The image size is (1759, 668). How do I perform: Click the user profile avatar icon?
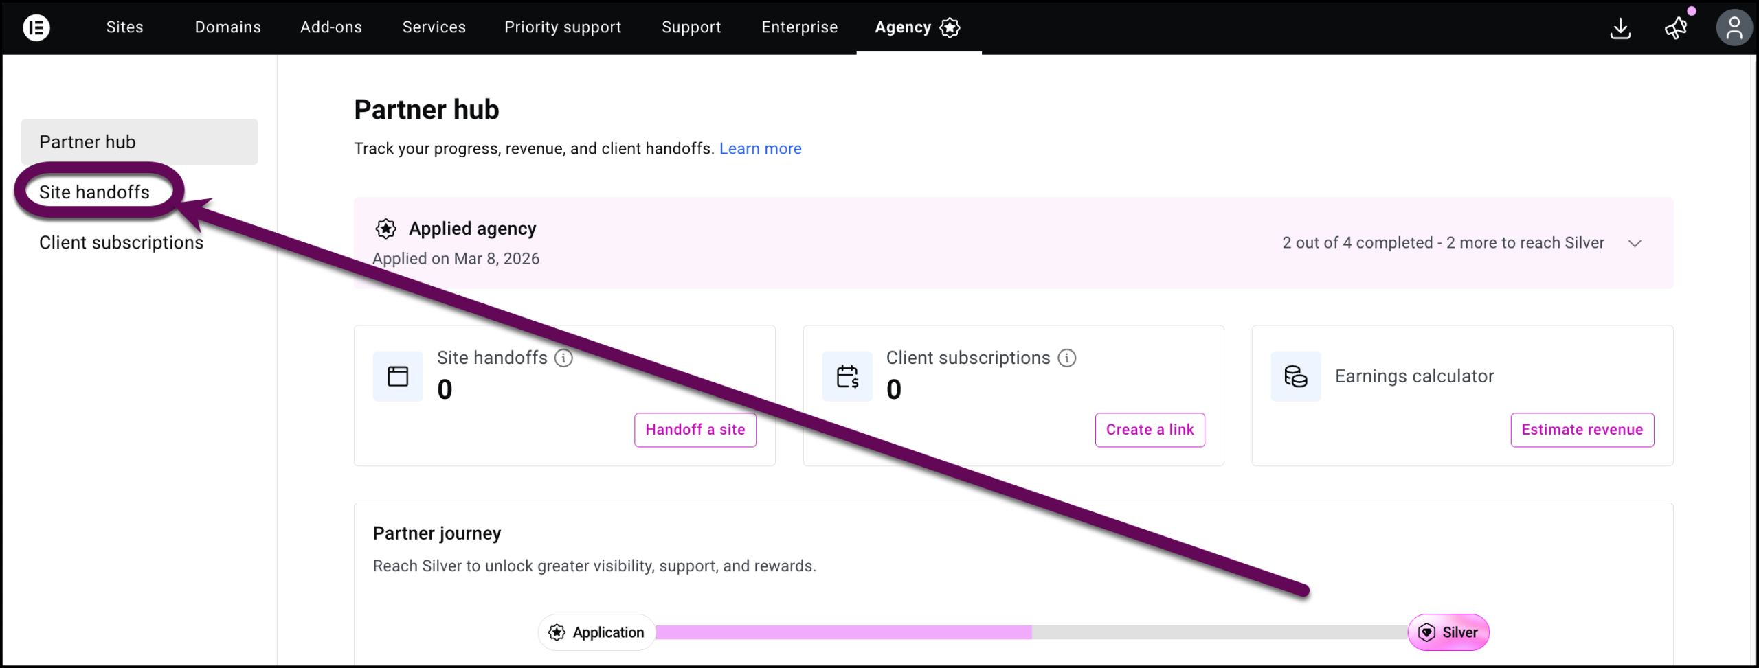pyautogui.click(x=1734, y=27)
